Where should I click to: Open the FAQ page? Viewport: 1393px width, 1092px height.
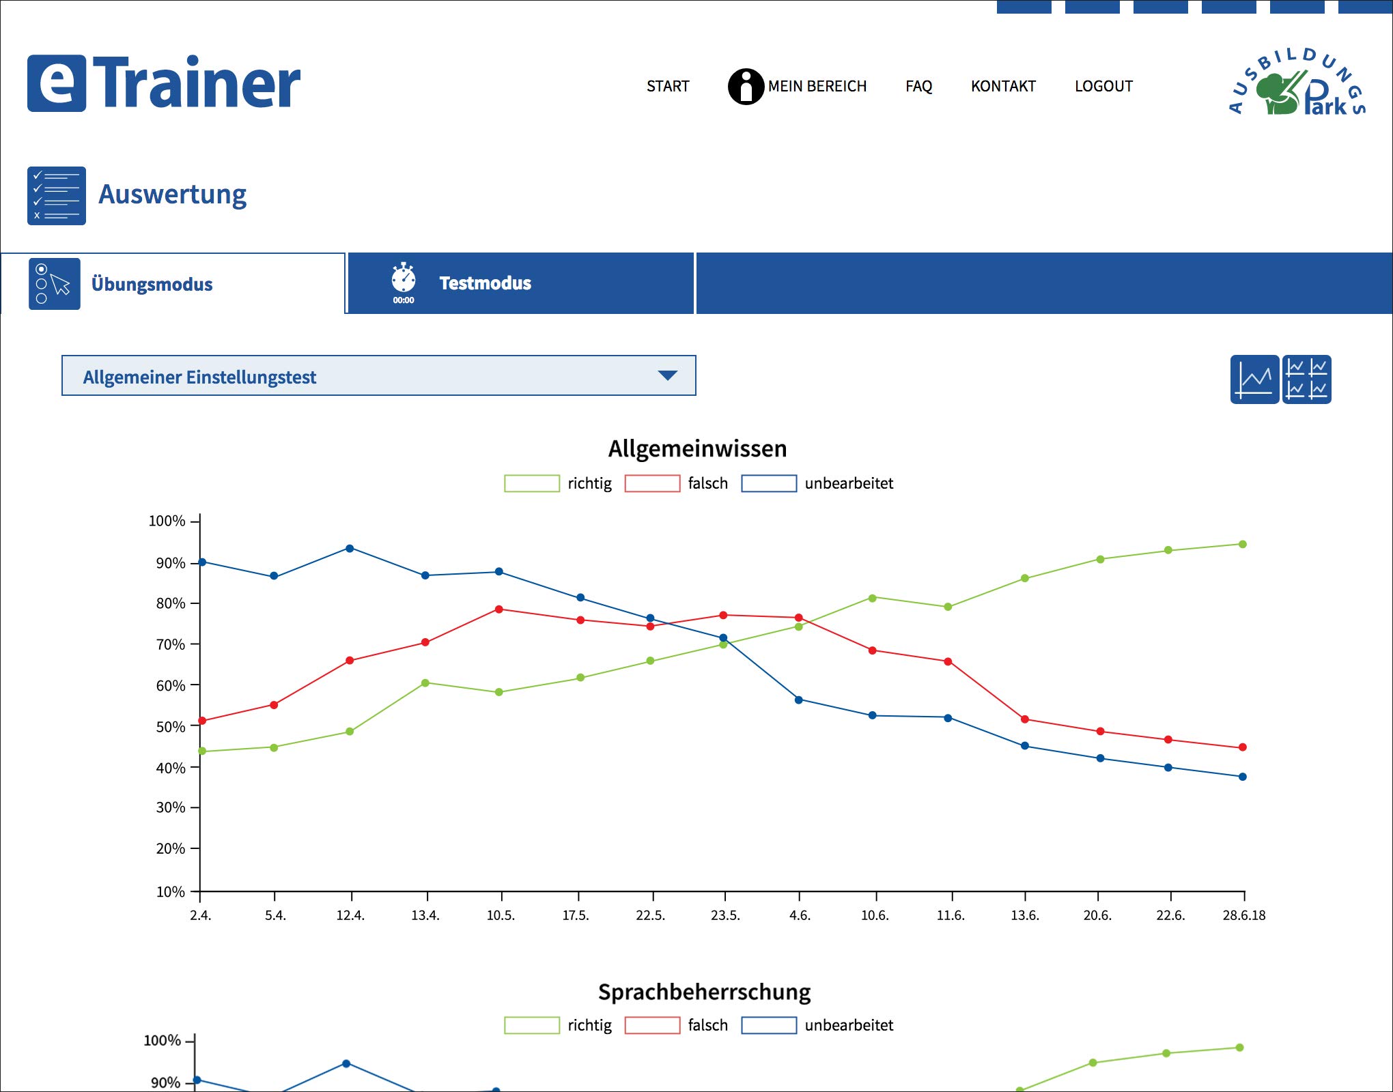(918, 87)
